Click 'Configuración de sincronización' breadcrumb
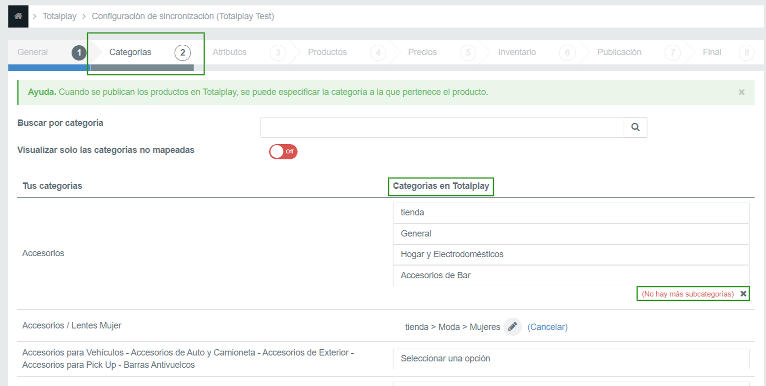Viewport: 766px width, 386px height. point(183,16)
